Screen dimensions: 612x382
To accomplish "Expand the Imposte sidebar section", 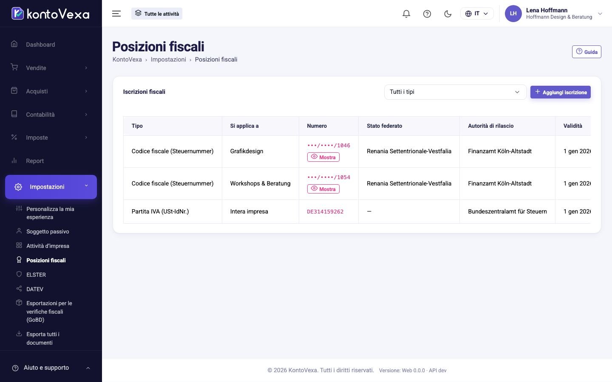I will [51, 138].
